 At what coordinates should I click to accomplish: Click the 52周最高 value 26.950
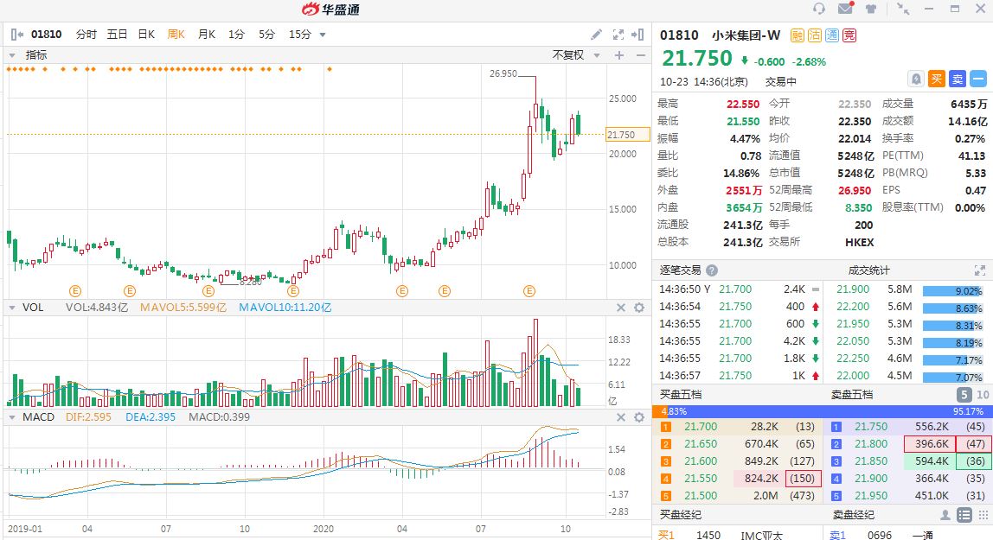click(855, 190)
